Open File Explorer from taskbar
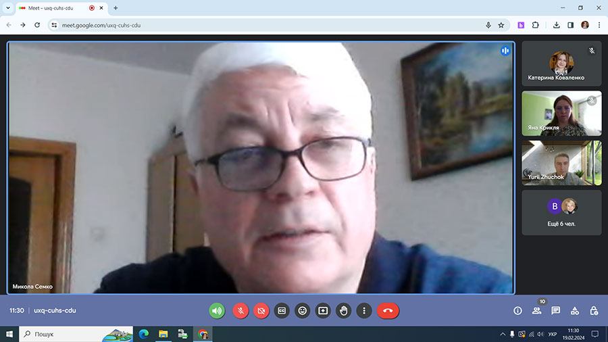Viewport: 608px width, 342px height. (x=163, y=334)
